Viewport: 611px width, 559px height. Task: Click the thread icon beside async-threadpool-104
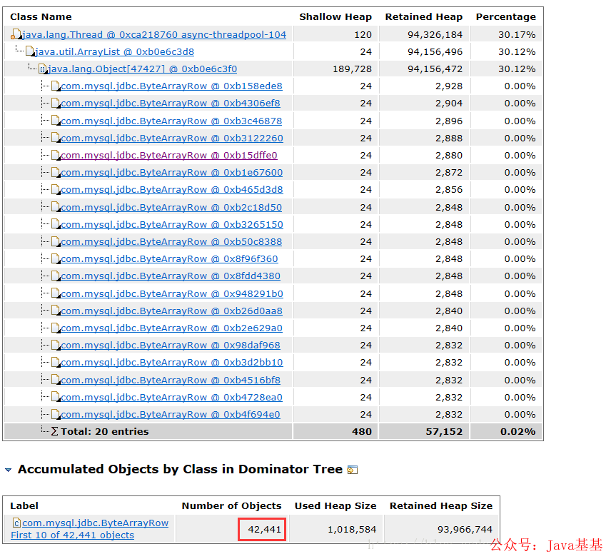coord(16,34)
